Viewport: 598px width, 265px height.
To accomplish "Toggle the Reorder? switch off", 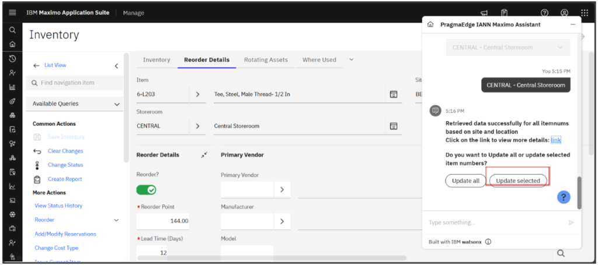I will coord(146,190).
